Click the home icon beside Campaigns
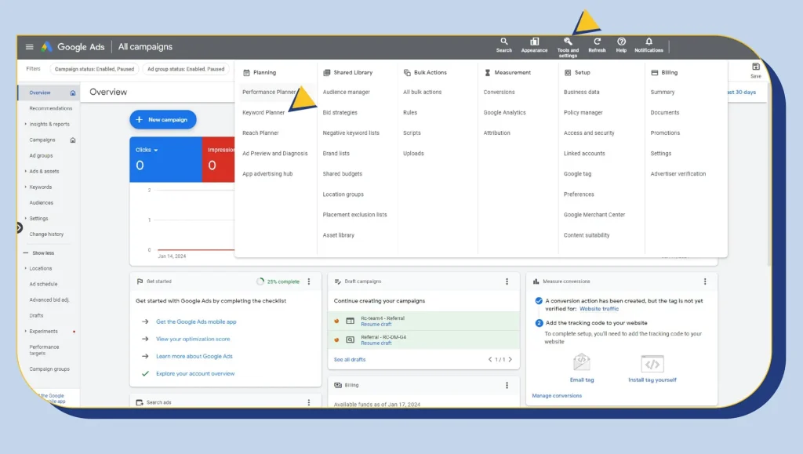 coord(73,140)
